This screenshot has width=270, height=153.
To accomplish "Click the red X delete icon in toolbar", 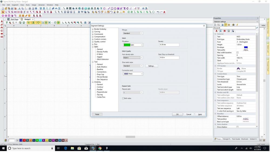I will 164,12.
